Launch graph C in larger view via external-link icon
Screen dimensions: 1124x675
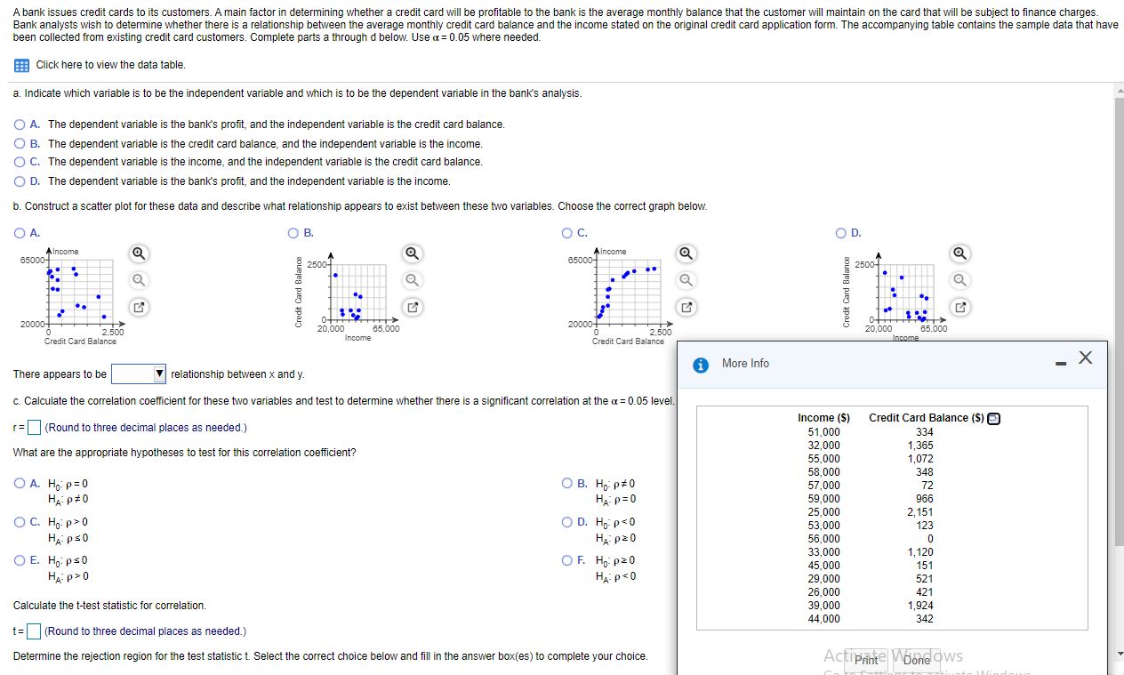click(x=686, y=307)
